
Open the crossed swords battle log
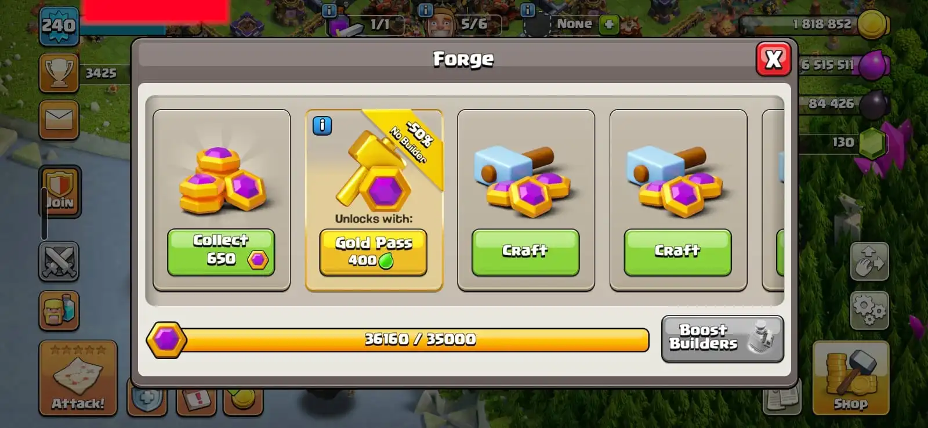click(59, 262)
